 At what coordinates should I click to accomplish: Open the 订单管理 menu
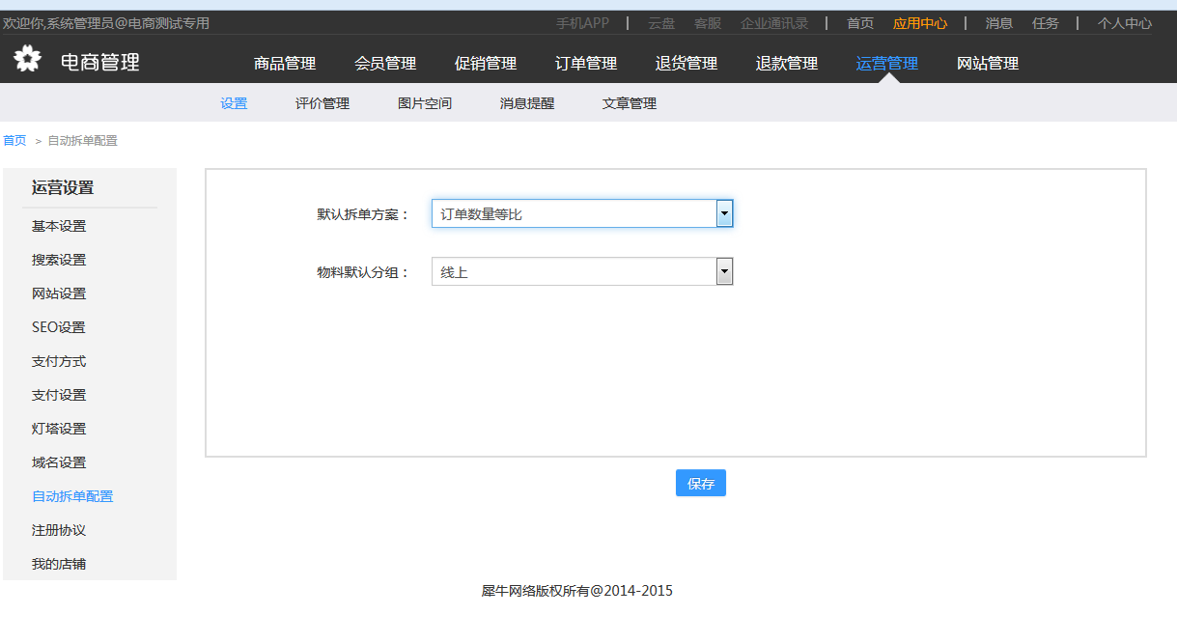[586, 64]
